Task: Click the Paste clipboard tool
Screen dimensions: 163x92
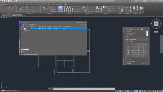Action: (x=134, y=8)
